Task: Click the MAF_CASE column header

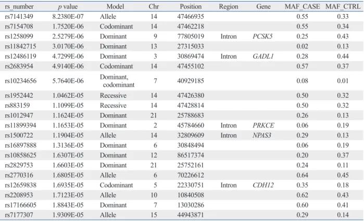Action: [302, 6]
